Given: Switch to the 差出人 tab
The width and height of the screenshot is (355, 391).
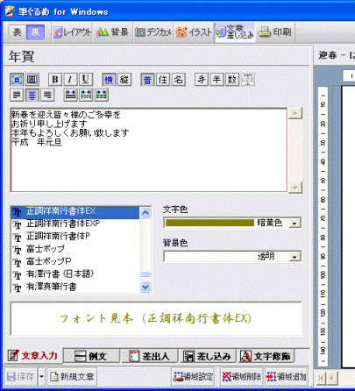Looking at the screenshot, I should click(150, 356).
